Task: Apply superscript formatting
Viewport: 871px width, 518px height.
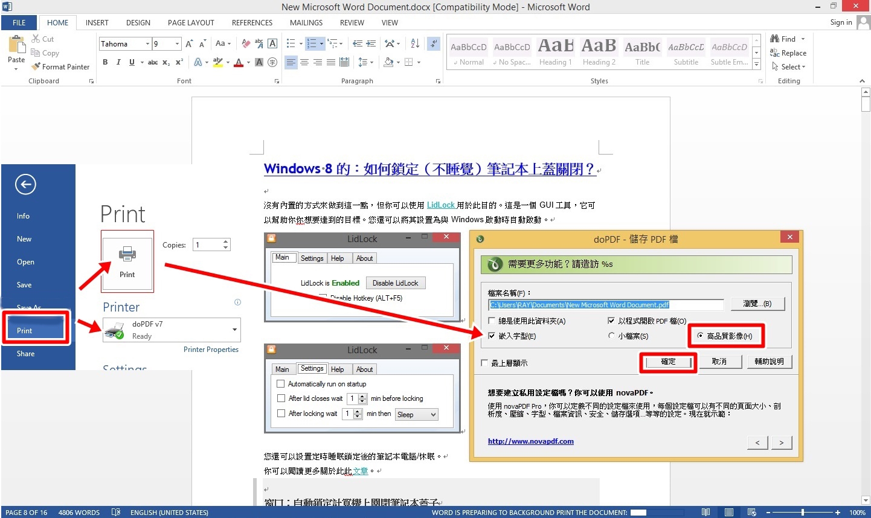Action: click(179, 62)
